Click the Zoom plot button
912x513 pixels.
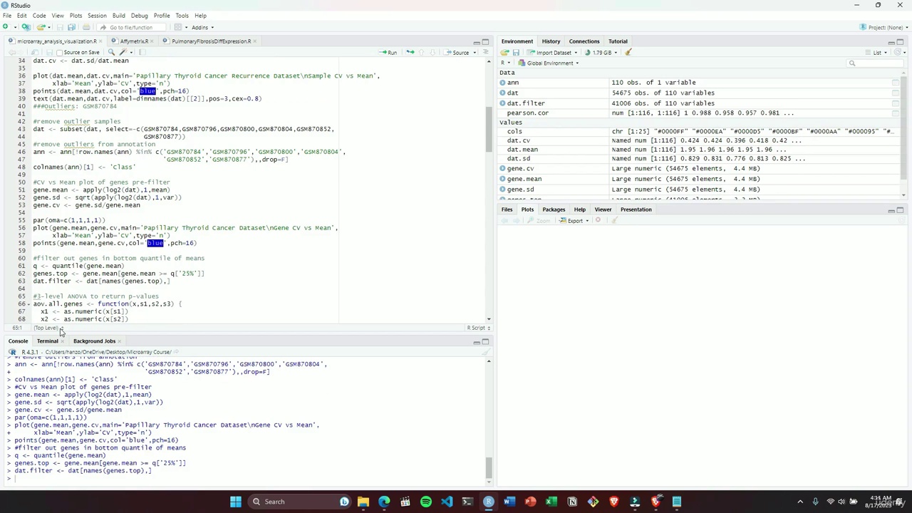(x=539, y=220)
